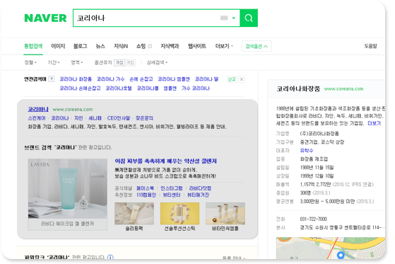Open the 라비다닷컴 link

pos(200,188)
